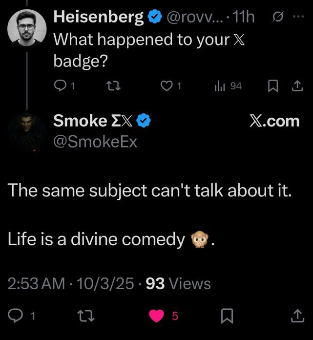Screen dimensions: 313x340
Task: Bookmark Heisenberg's tweet
Action: (x=272, y=86)
